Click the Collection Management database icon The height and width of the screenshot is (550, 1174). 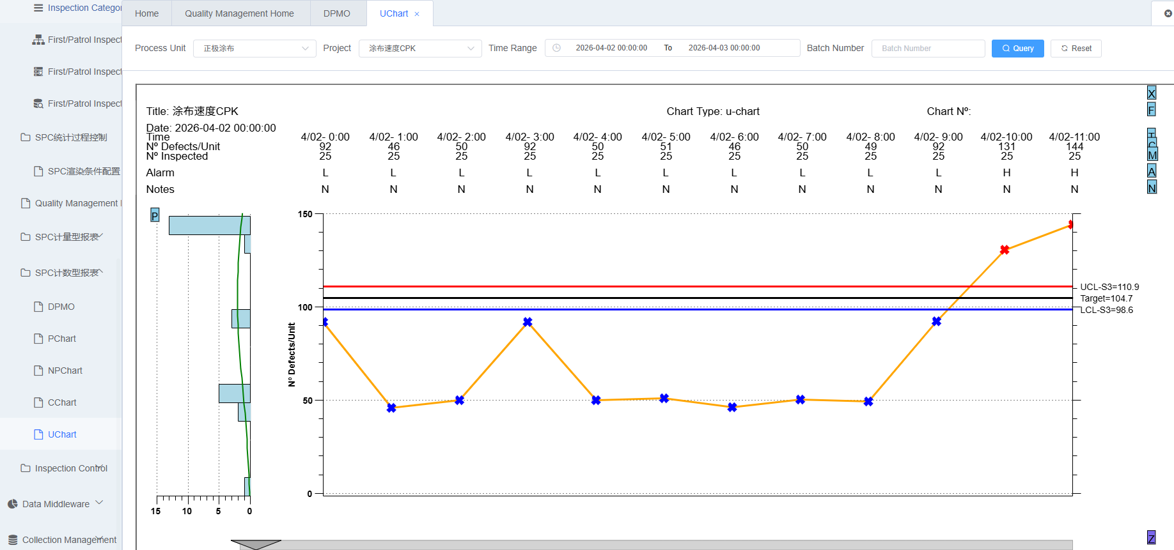pos(13,540)
